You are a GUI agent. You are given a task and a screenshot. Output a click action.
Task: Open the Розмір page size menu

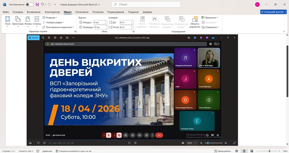click(x=28, y=21)
